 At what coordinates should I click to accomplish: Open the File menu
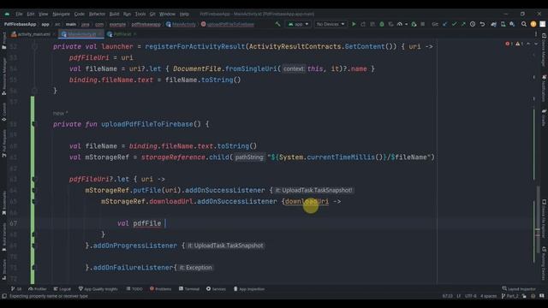tap(19, 14)
